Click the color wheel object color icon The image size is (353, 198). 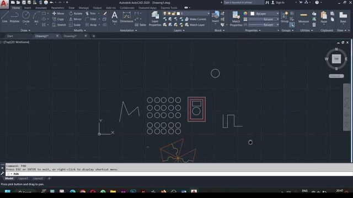click(245, 13)
